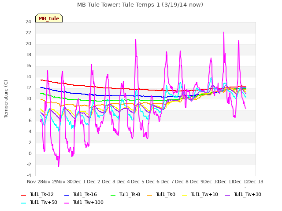The width and height of the screenshot is (282, 211).
Task: Click the Dec 5 x-axis date label
Action: click(137, 182)
